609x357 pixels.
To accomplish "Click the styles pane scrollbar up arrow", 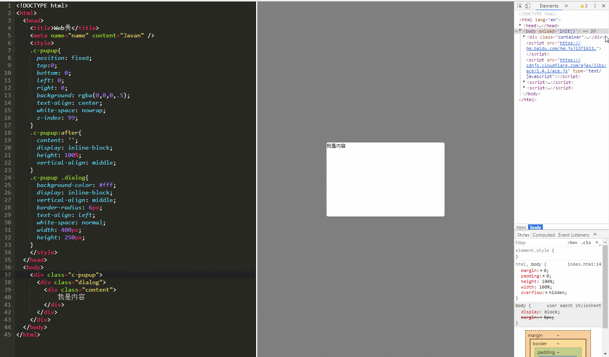I will (605, 242).
